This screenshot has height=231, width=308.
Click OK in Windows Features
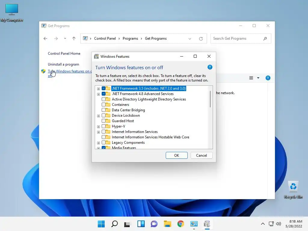(x=177, y=156)
